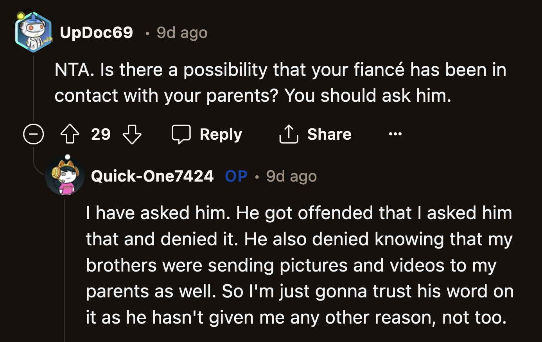Click the 9d ago timestamp on Quick-One7424's reply
Image resolution: width=542 pixels, height=342 pixels.
point(291,176)
